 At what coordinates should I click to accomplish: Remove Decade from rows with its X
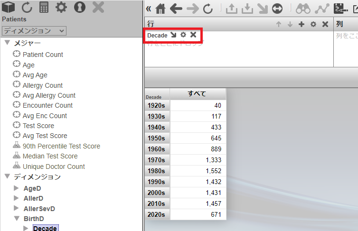(x=193, y=35)
